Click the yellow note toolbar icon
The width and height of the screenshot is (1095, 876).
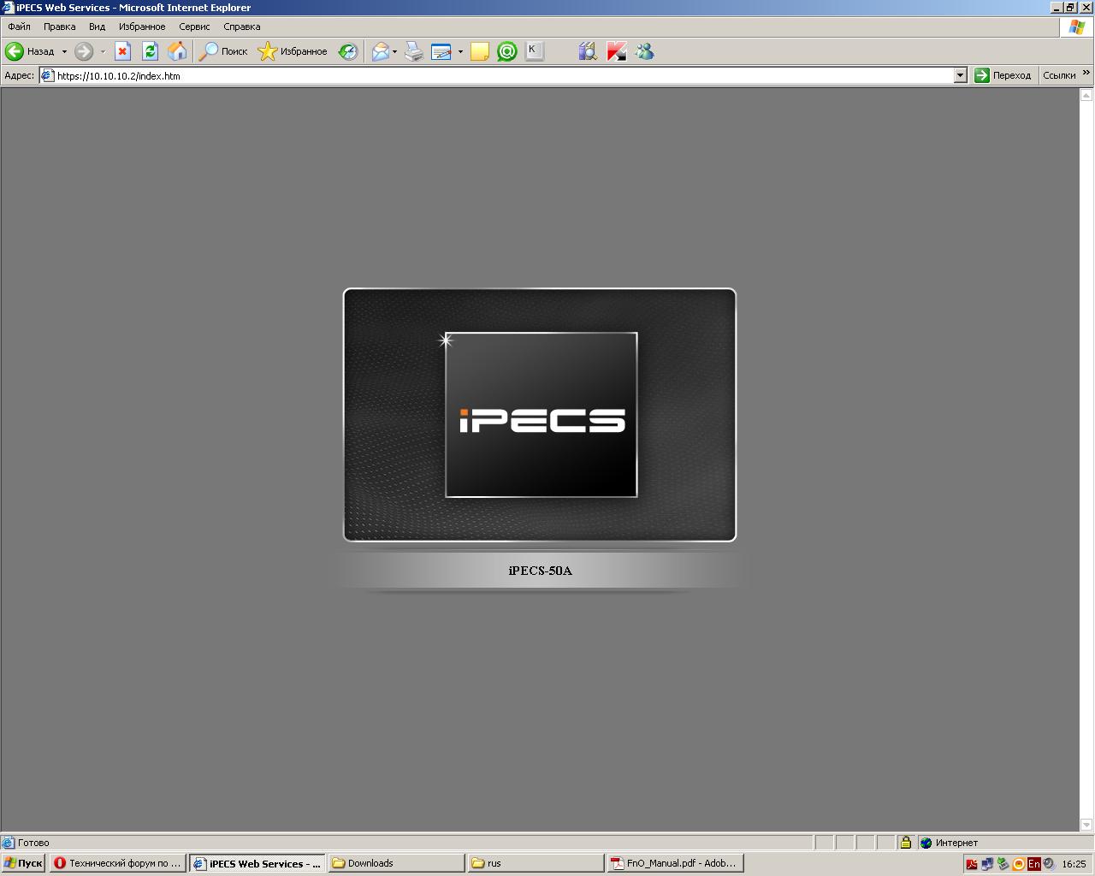click(480, 52)
